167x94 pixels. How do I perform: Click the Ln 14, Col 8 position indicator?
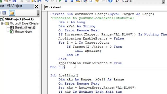[124, 1]
